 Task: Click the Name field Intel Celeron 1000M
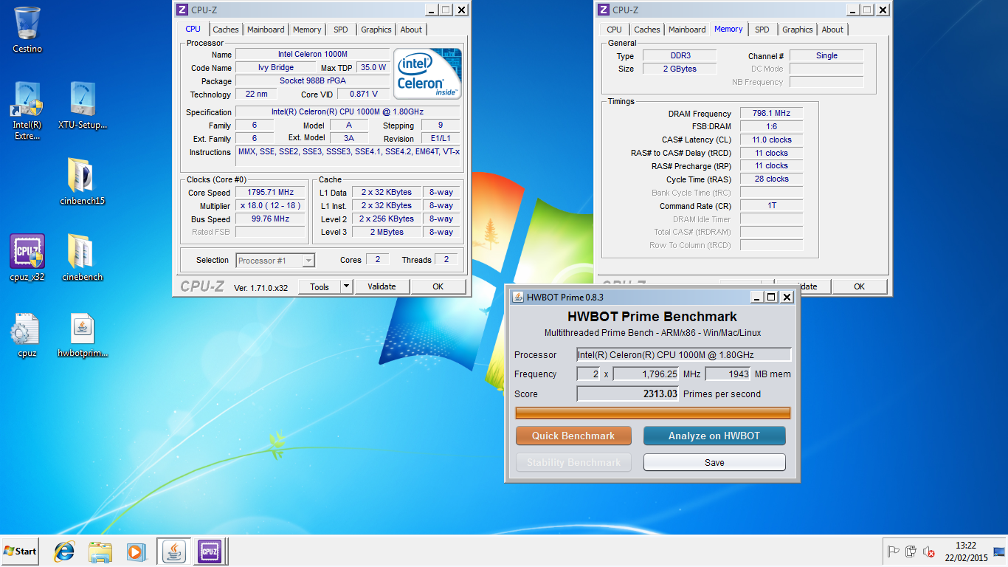pyautogui.click(x=312, y=54)
